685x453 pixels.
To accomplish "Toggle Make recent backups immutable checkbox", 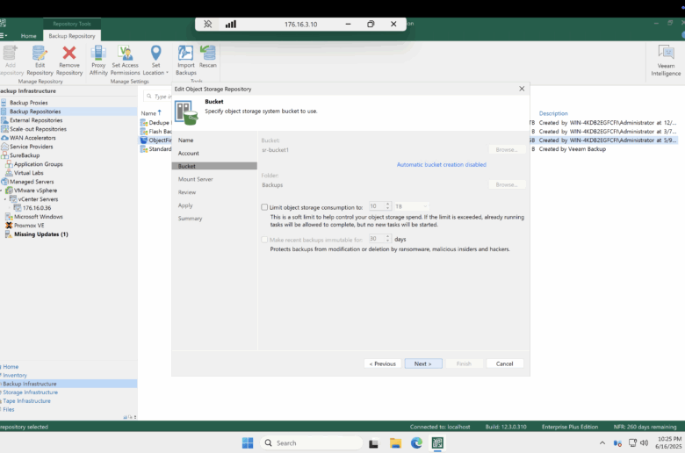I will pos(264,240).
